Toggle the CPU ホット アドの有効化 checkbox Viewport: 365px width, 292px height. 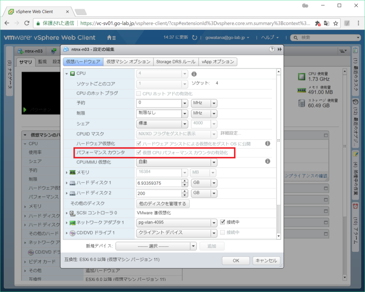[x=139, y=94]
